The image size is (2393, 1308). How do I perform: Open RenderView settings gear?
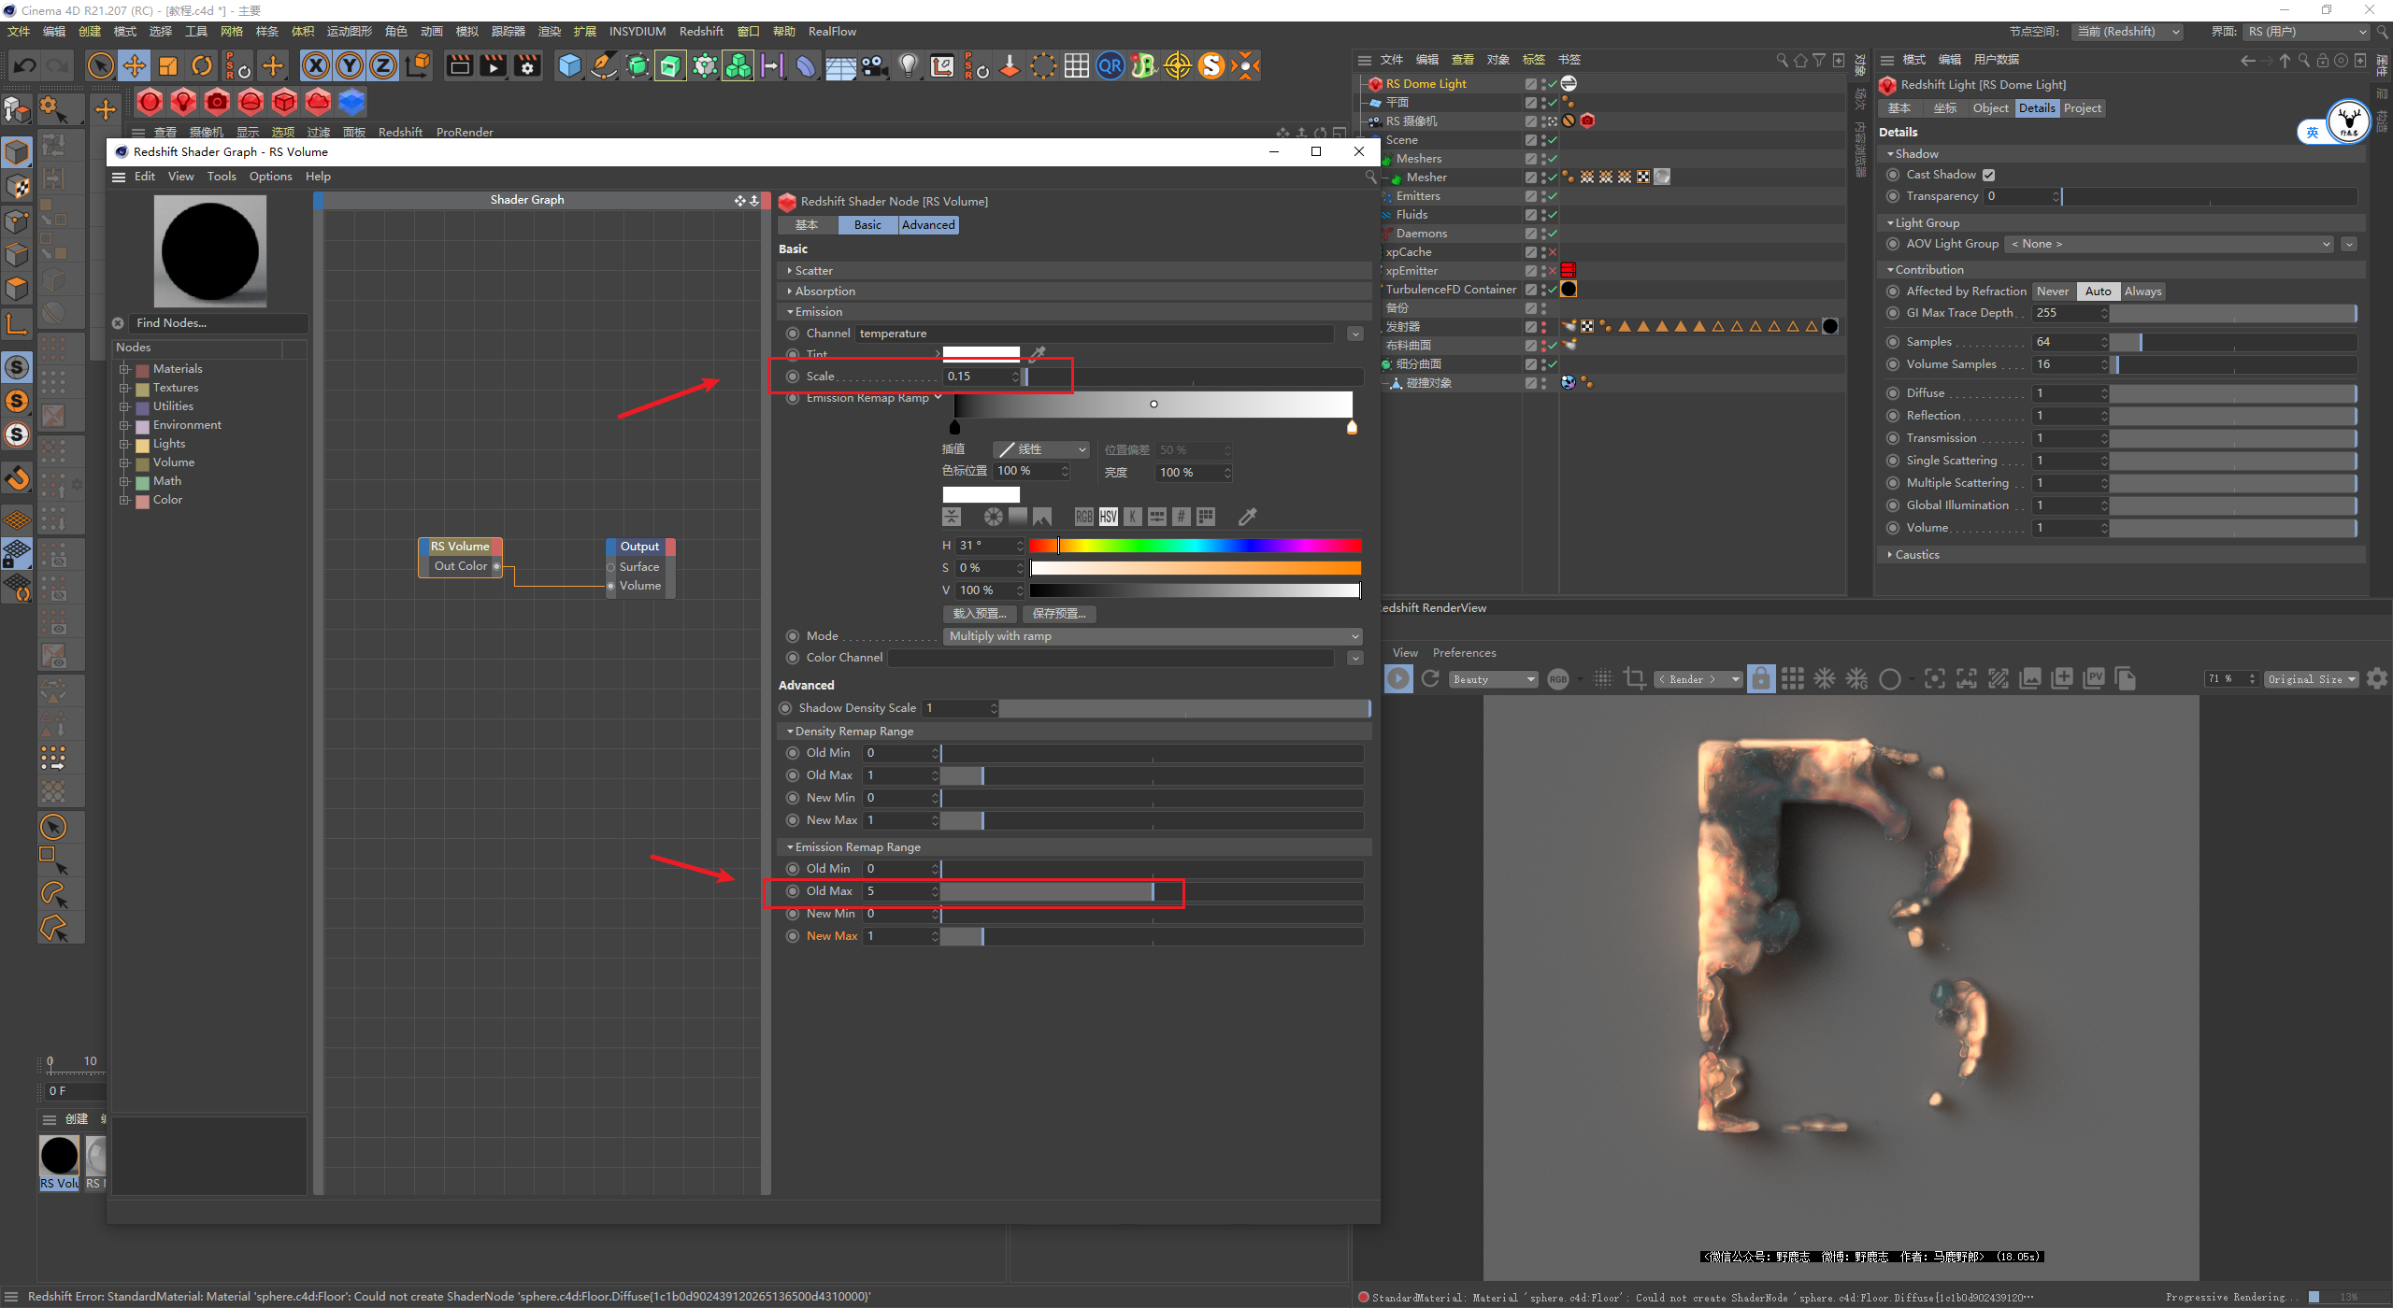pos(2377,679)
